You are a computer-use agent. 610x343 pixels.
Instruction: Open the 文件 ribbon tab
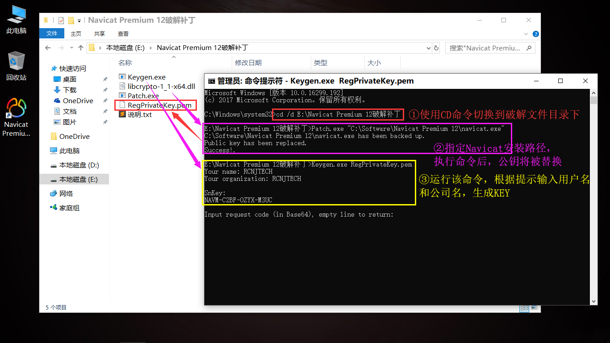(x=52, y=33)
